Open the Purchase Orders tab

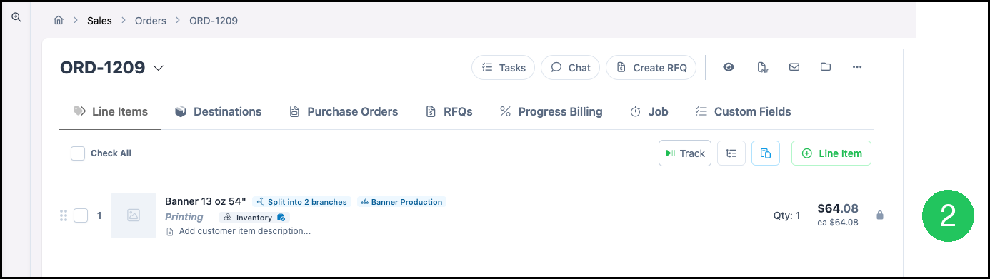[344, 111]
